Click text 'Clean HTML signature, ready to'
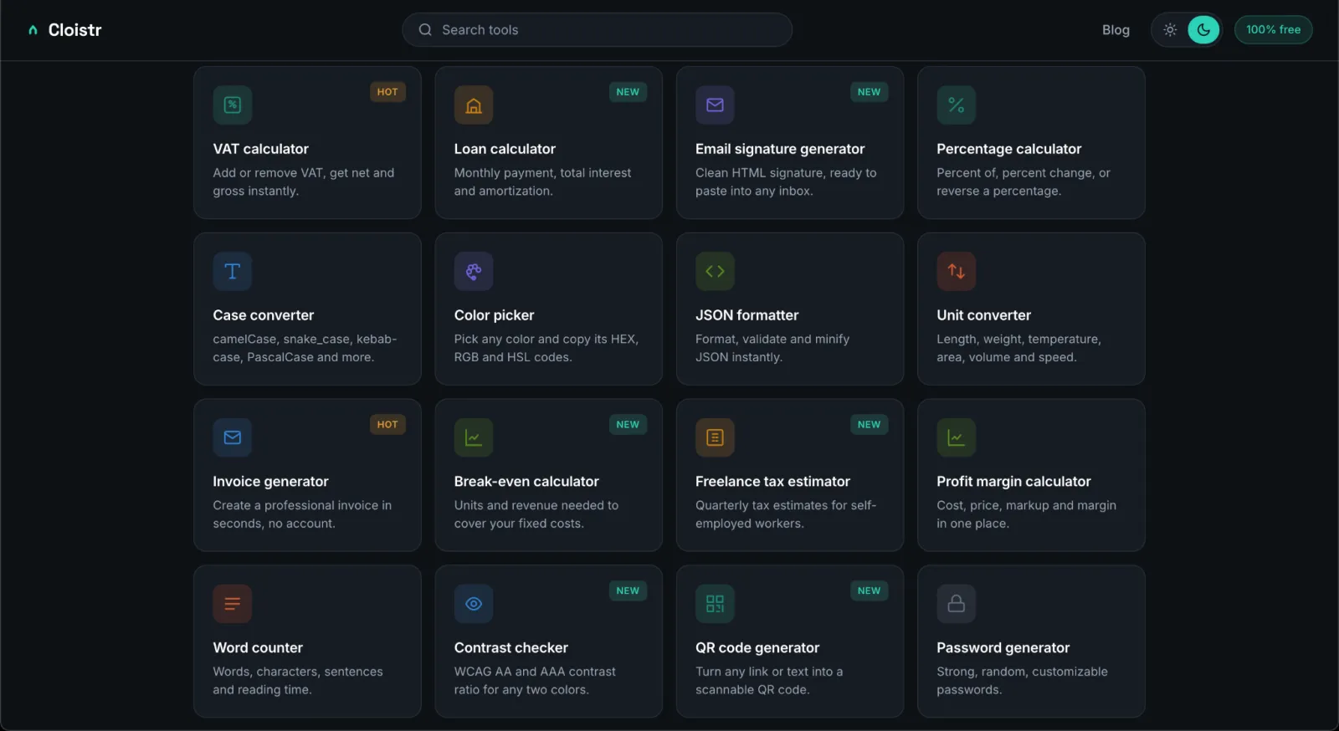The height and width of the screenshot is (731, 1339). (786, 173)
